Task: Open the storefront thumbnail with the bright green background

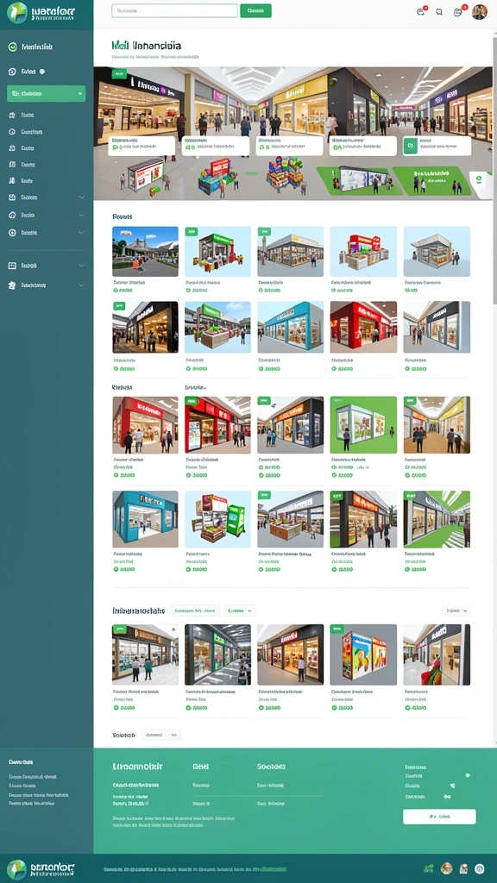Action: 363,425
